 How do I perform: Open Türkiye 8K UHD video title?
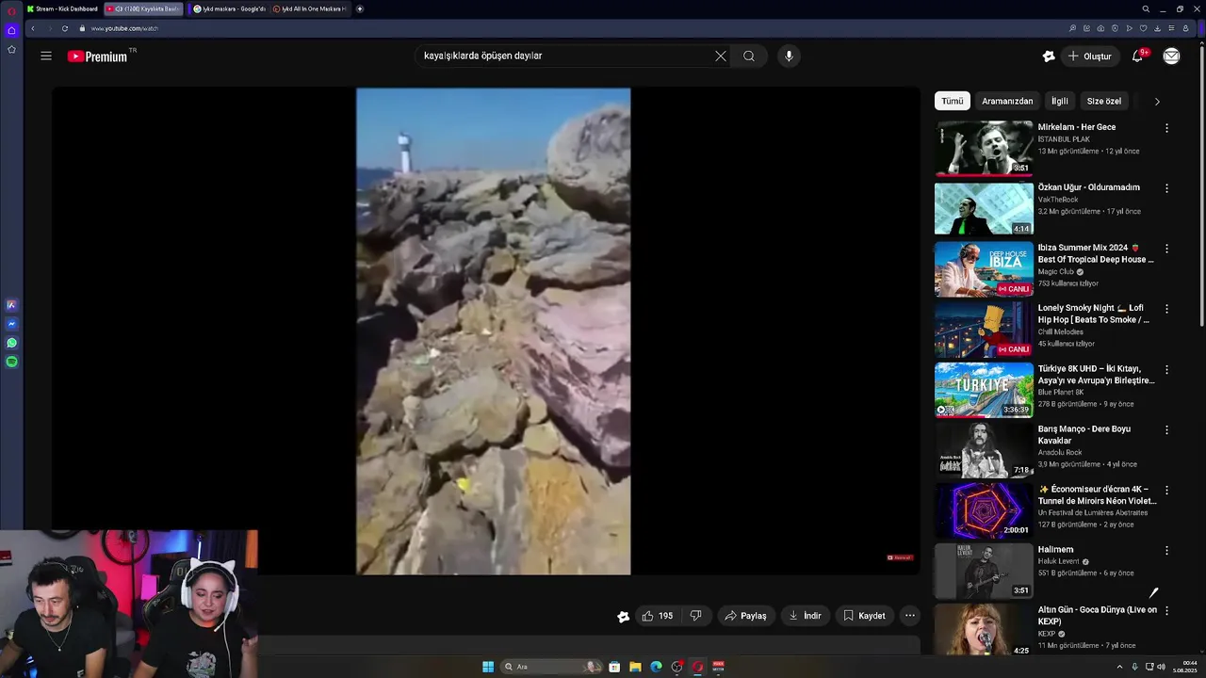1096,375
